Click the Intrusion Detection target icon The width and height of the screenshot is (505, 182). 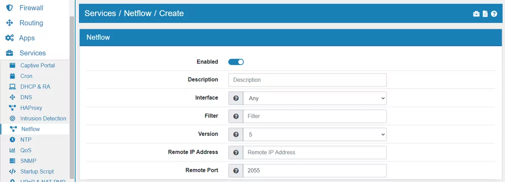[12, 118]
